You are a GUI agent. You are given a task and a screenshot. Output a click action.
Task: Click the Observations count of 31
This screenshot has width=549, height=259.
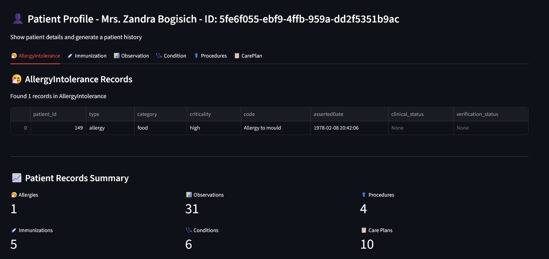(192, 209)
